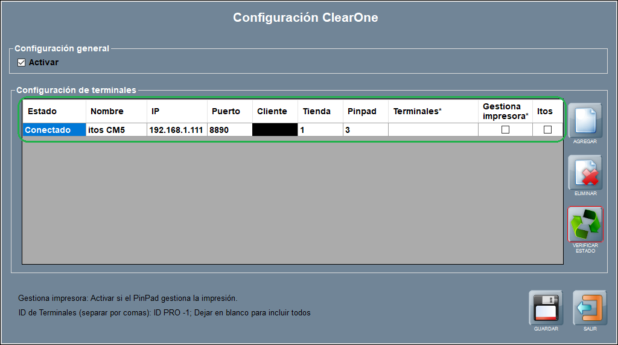Viewport: 618px width, 345px height.
Task: Click the Tienda cell with value 1
Action: click(x=320, y=130)
